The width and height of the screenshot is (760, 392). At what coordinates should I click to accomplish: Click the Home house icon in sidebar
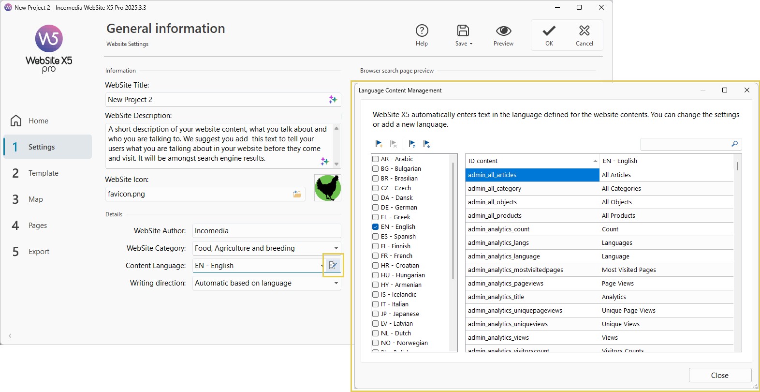[x=16, y=121]
